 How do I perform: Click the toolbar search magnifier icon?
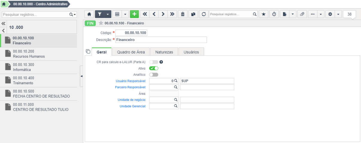point(255,14)
